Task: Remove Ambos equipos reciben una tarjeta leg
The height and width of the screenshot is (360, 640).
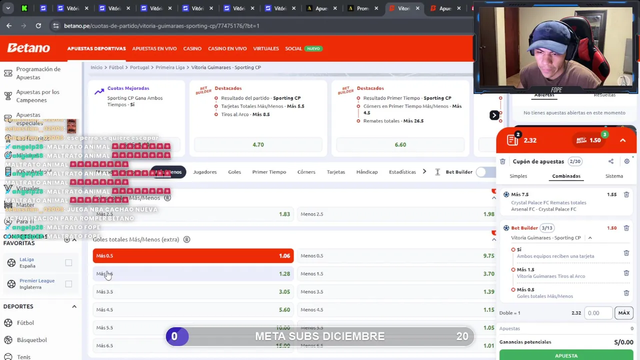Action: [x=626, y=253]
